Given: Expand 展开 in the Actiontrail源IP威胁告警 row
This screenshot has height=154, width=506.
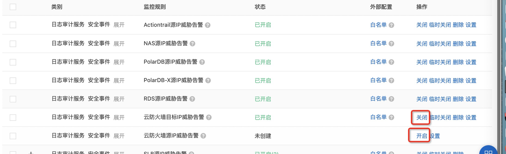Looking at the screenshot, I should (x=119, y=25).
